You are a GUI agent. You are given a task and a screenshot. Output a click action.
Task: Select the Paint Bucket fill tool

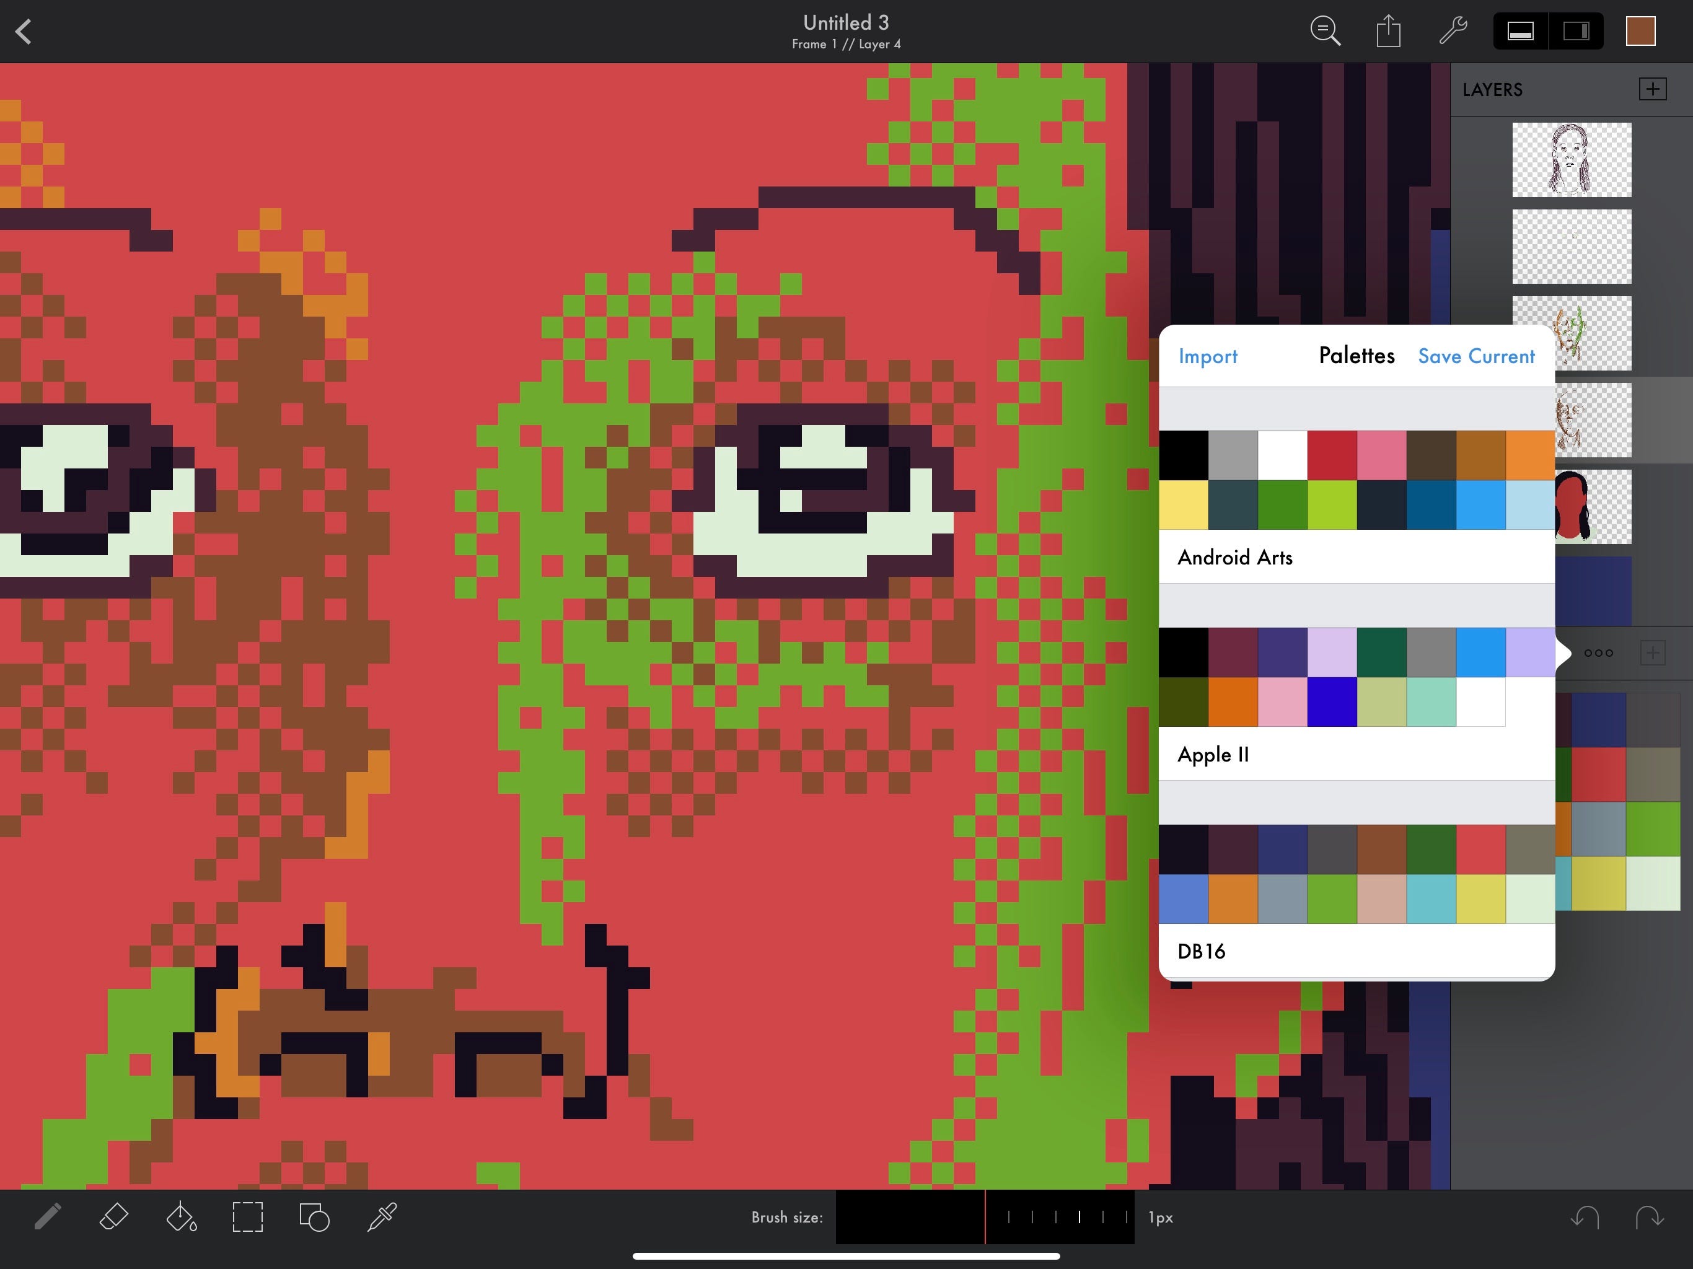click(x=180, y=1216)
